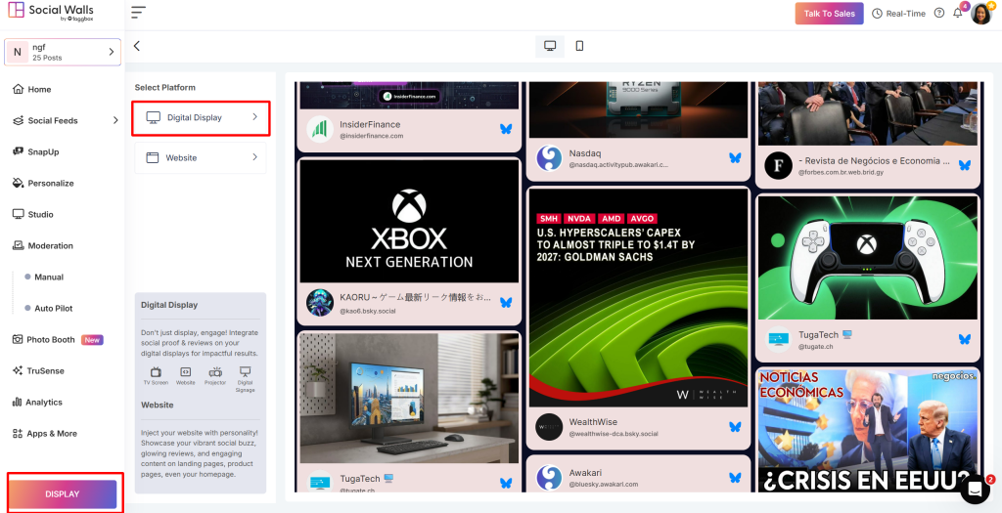
Task: Click Bluesky icon on WealthWise post
Action: click(735, 426)
